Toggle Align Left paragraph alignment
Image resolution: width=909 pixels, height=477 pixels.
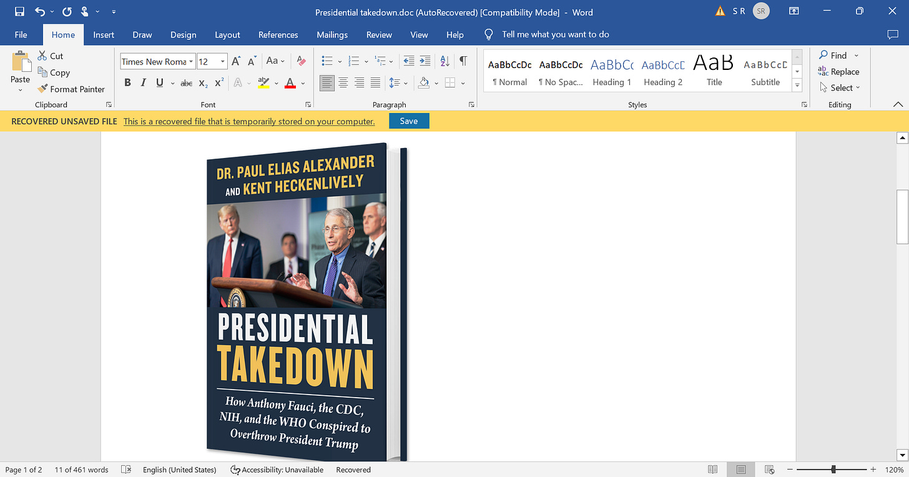pos(327,82)
